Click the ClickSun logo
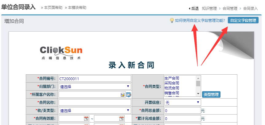265x125 pixels. point(61,52)
